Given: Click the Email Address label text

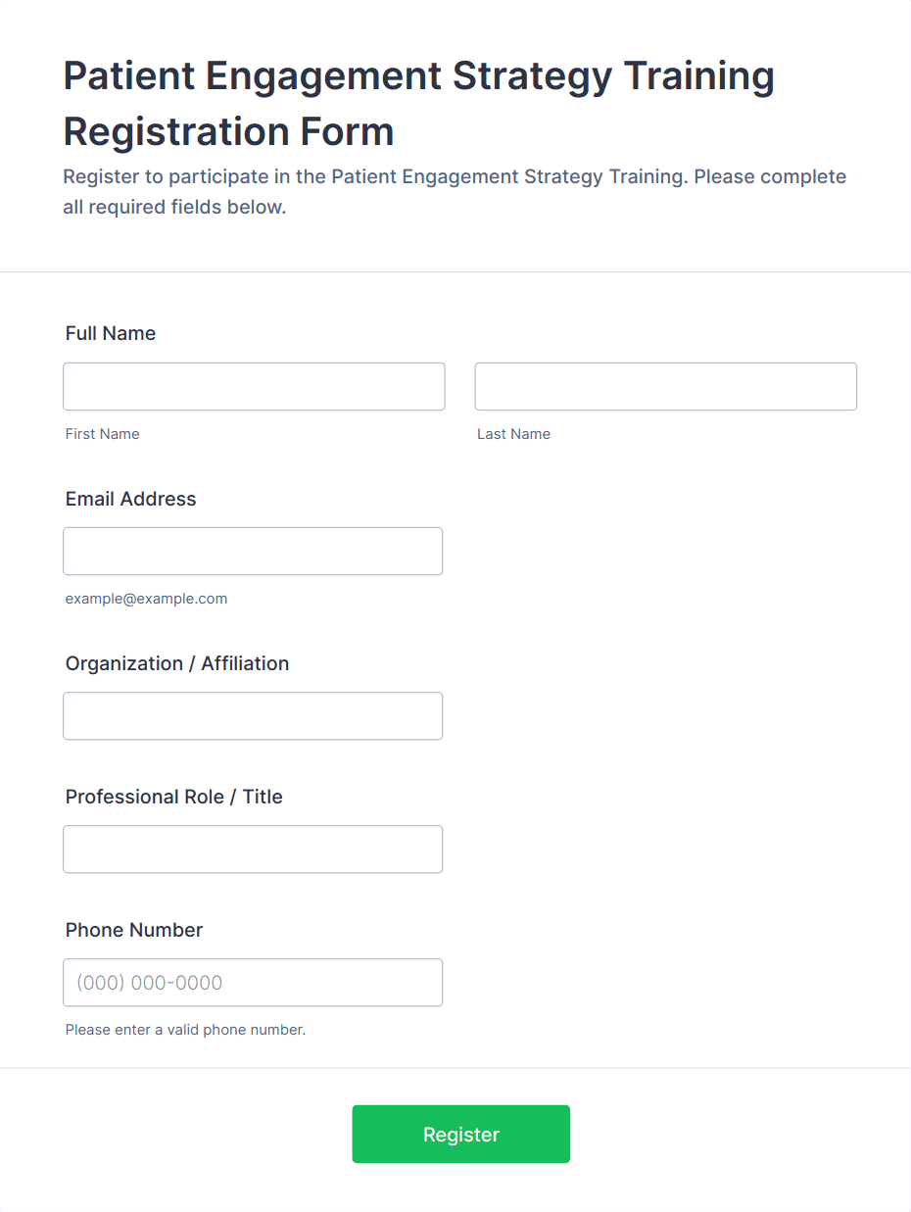Looking at the screenshot, I should coord(130,499).
